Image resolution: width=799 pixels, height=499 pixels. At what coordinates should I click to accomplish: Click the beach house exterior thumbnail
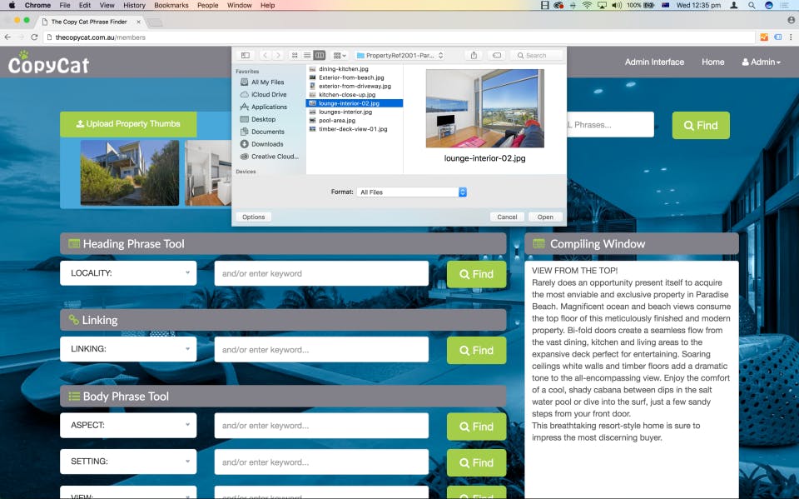[130, 173]
